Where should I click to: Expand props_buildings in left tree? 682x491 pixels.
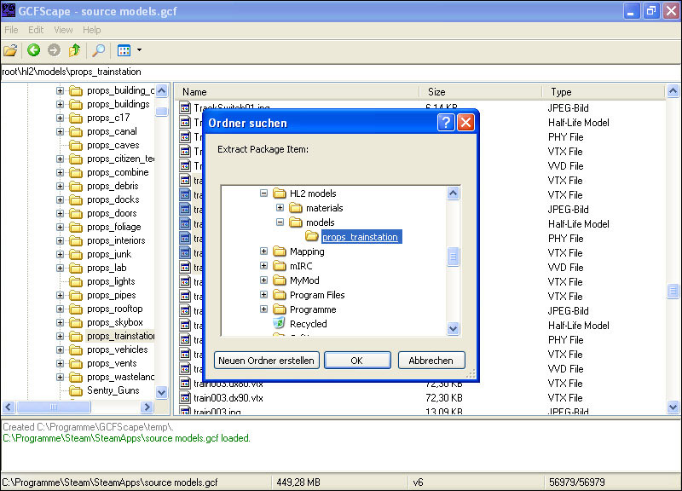60,104
